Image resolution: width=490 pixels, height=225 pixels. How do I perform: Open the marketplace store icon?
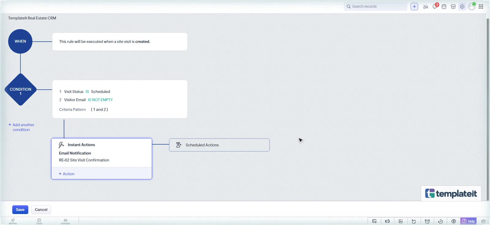point(453,6)
